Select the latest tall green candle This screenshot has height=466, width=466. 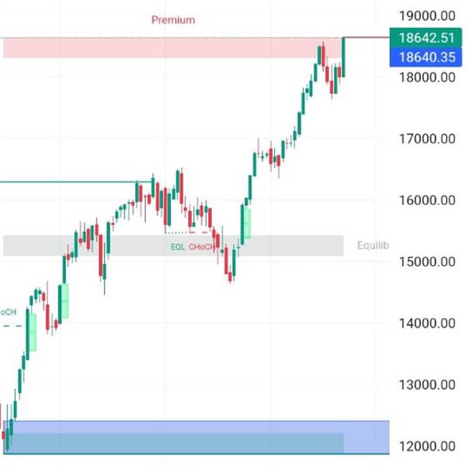(343, 57)
